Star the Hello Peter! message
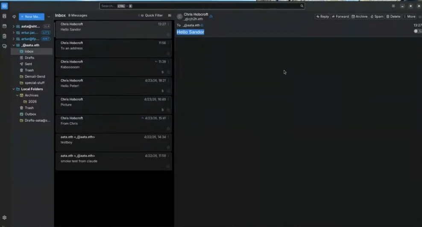The height and width of the screenshot is (227, 422). (x=168, y=91)
